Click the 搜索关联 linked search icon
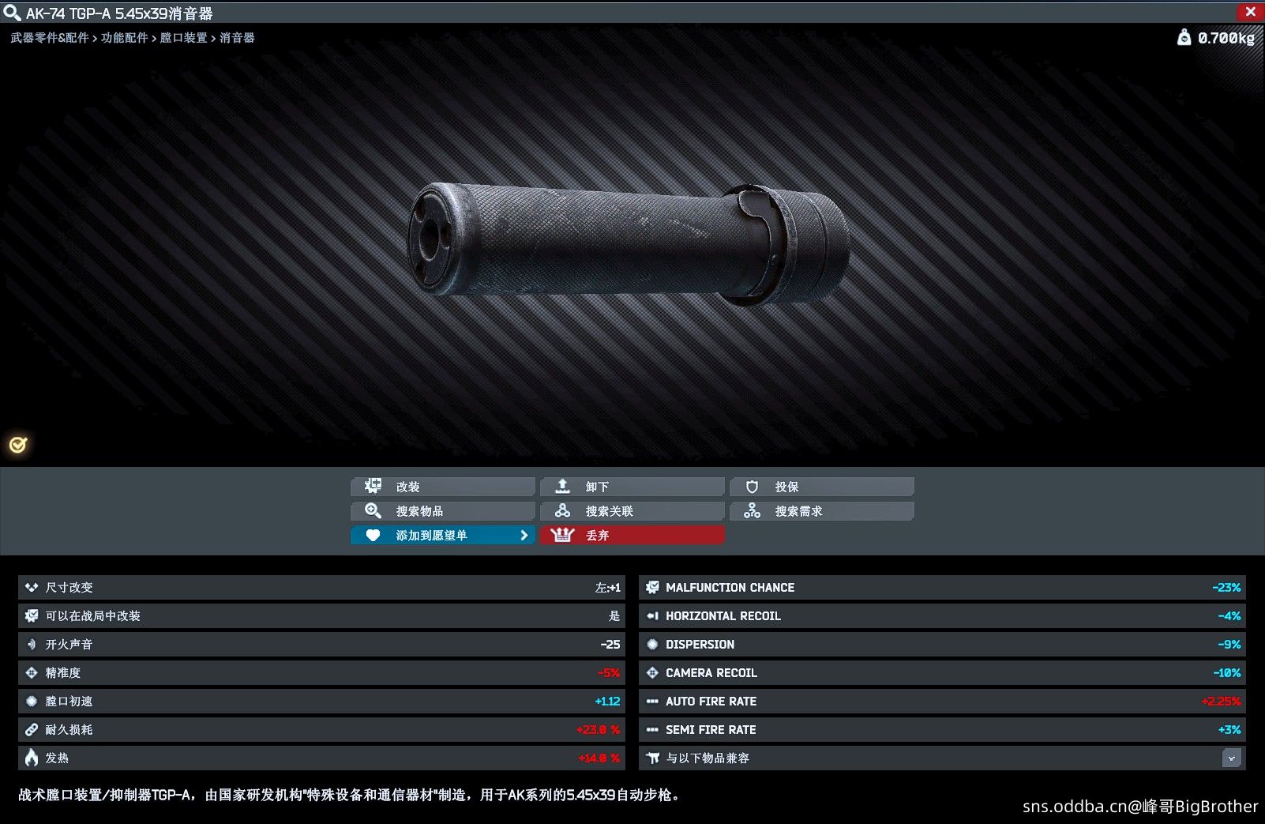The width and height of the screenshot is (1265, 824). pyautogui.click(x=562, y=511)
